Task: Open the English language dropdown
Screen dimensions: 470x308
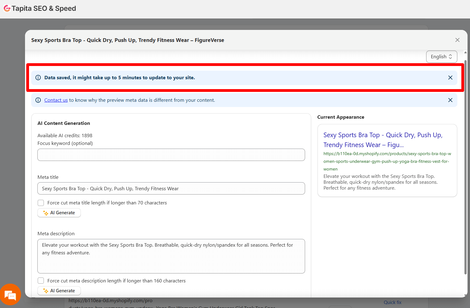Action: click(x=442, y=57)
